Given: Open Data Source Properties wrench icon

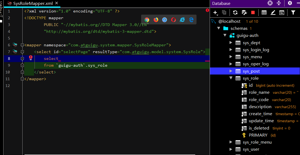Looking at the screenshot, I should pos(244,12).
